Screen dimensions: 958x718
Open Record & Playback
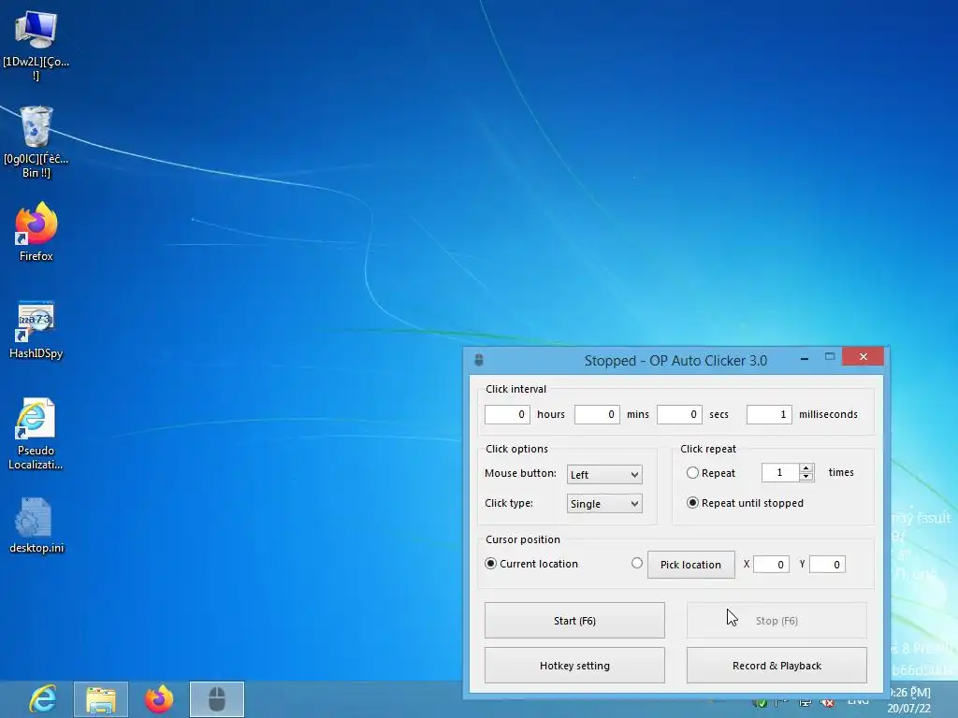[777, 666]
